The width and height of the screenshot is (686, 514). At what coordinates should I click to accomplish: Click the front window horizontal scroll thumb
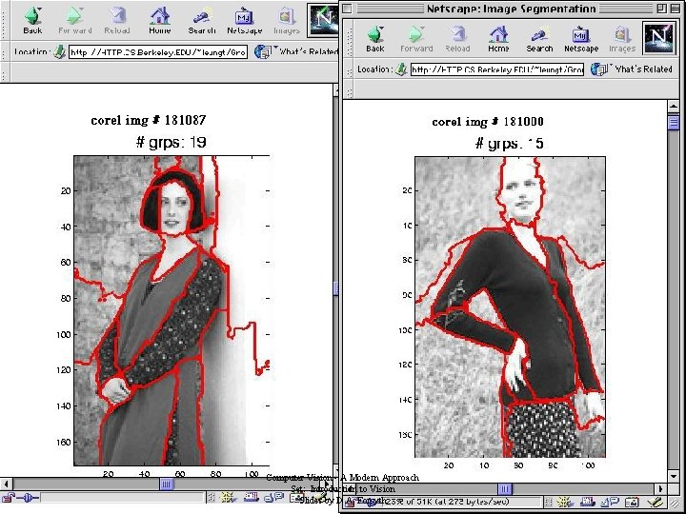coord(504,488)
